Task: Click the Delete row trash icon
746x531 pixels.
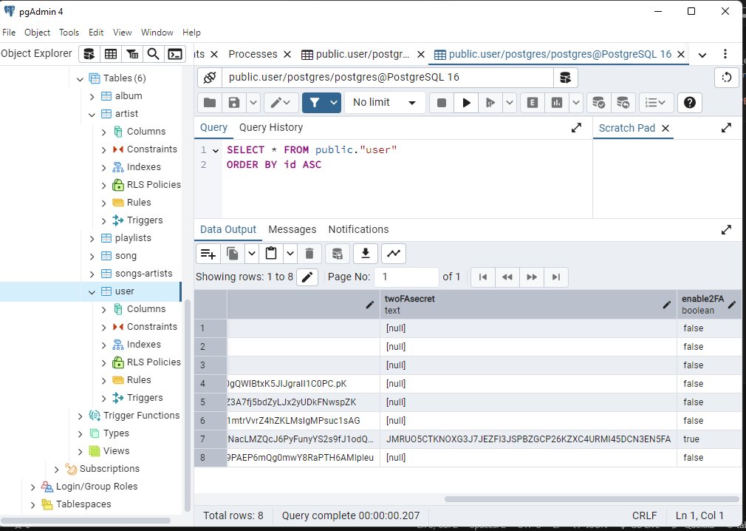Action: coord(309,254)
